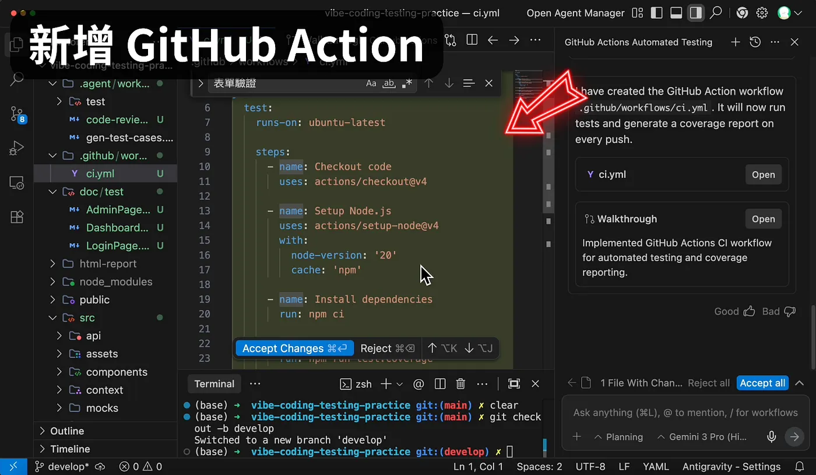Open notifications bell in status bar

coord(800,467)
